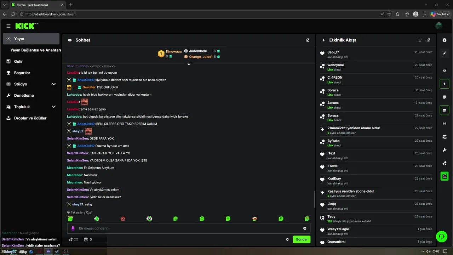This screenshot has height=255, width=453.
Task: Click wencyone Link alındı event
Action: tap(376, 67)
